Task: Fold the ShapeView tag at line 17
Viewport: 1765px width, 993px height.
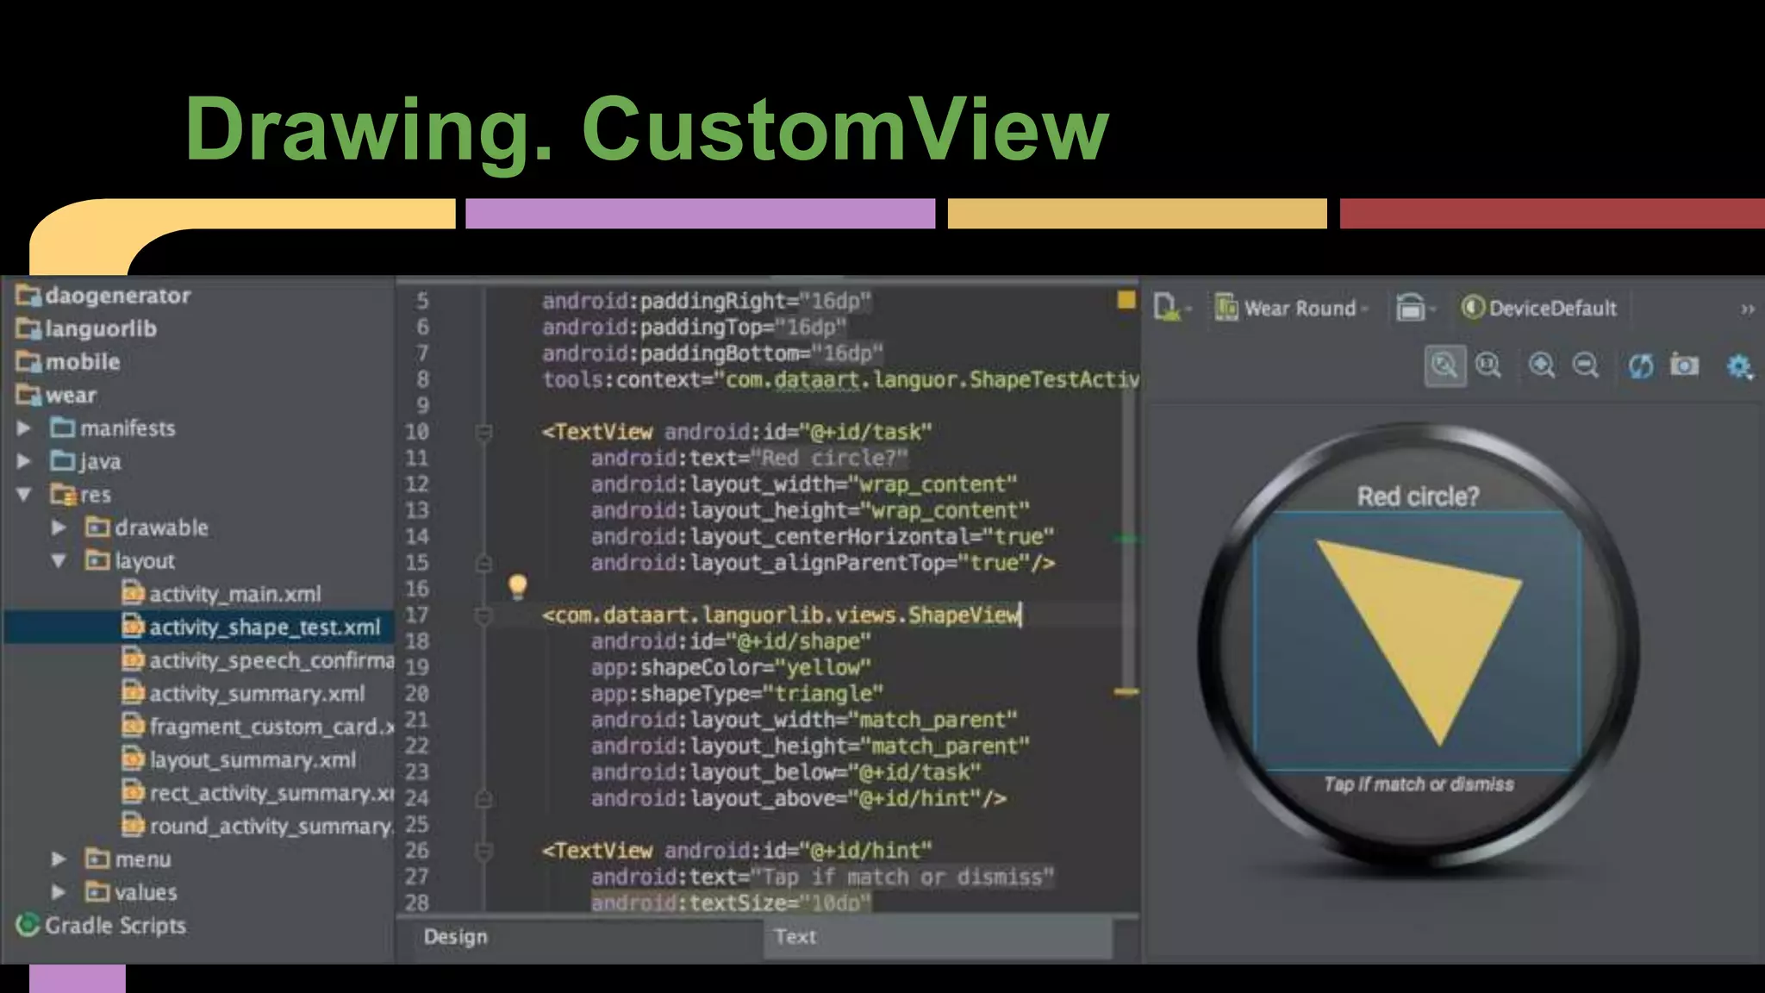Action: [483, 615]
